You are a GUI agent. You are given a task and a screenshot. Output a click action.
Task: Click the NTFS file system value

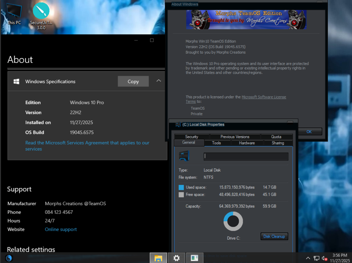point(209,177)
